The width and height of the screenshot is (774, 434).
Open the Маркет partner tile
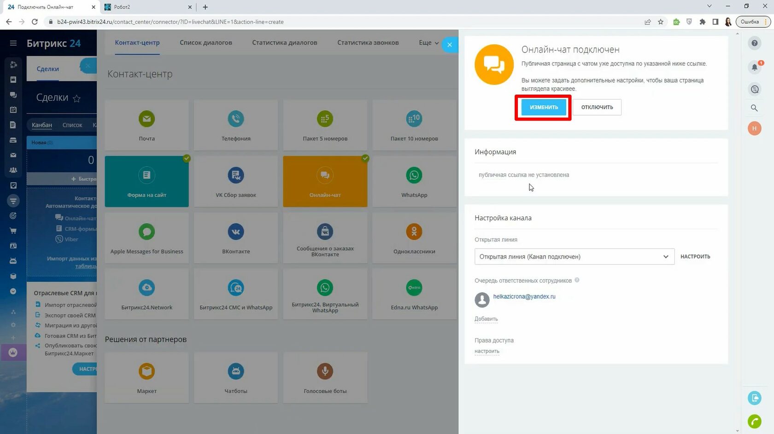point(147,378)
